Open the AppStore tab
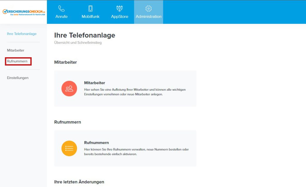The height and width of the screenshot is (187, 306). (120, 12)
